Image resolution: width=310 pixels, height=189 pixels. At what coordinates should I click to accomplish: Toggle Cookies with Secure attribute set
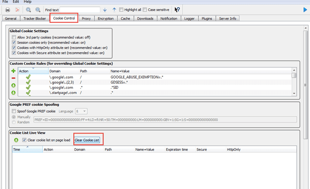[14, 53]
